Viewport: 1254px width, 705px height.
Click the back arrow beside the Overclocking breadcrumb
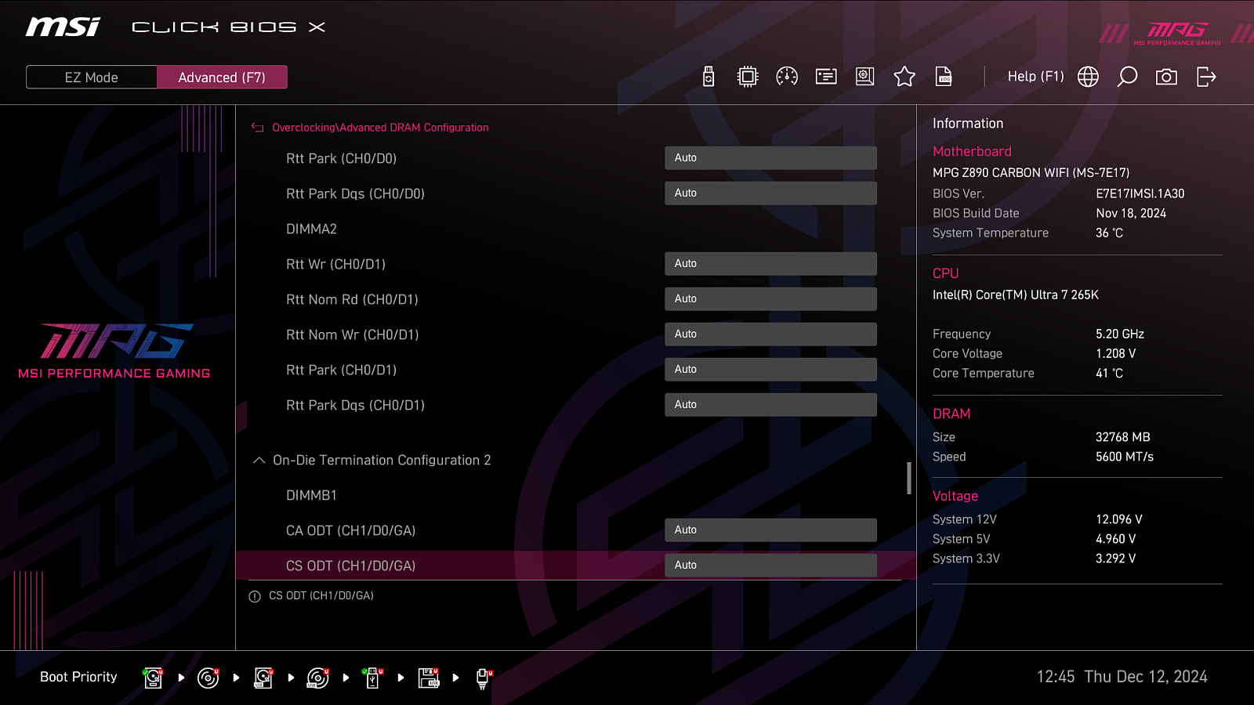pos(257,128)
